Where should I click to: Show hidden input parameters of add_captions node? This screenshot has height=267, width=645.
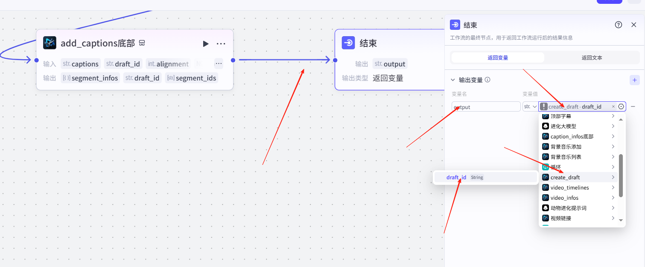click(x=219, y=64)
